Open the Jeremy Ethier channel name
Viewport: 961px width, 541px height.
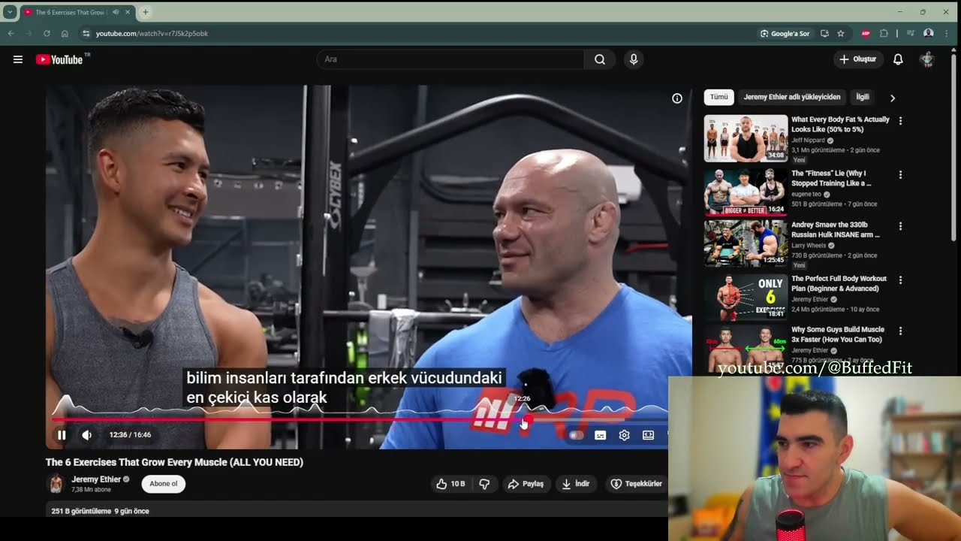[x=96, y=479]
